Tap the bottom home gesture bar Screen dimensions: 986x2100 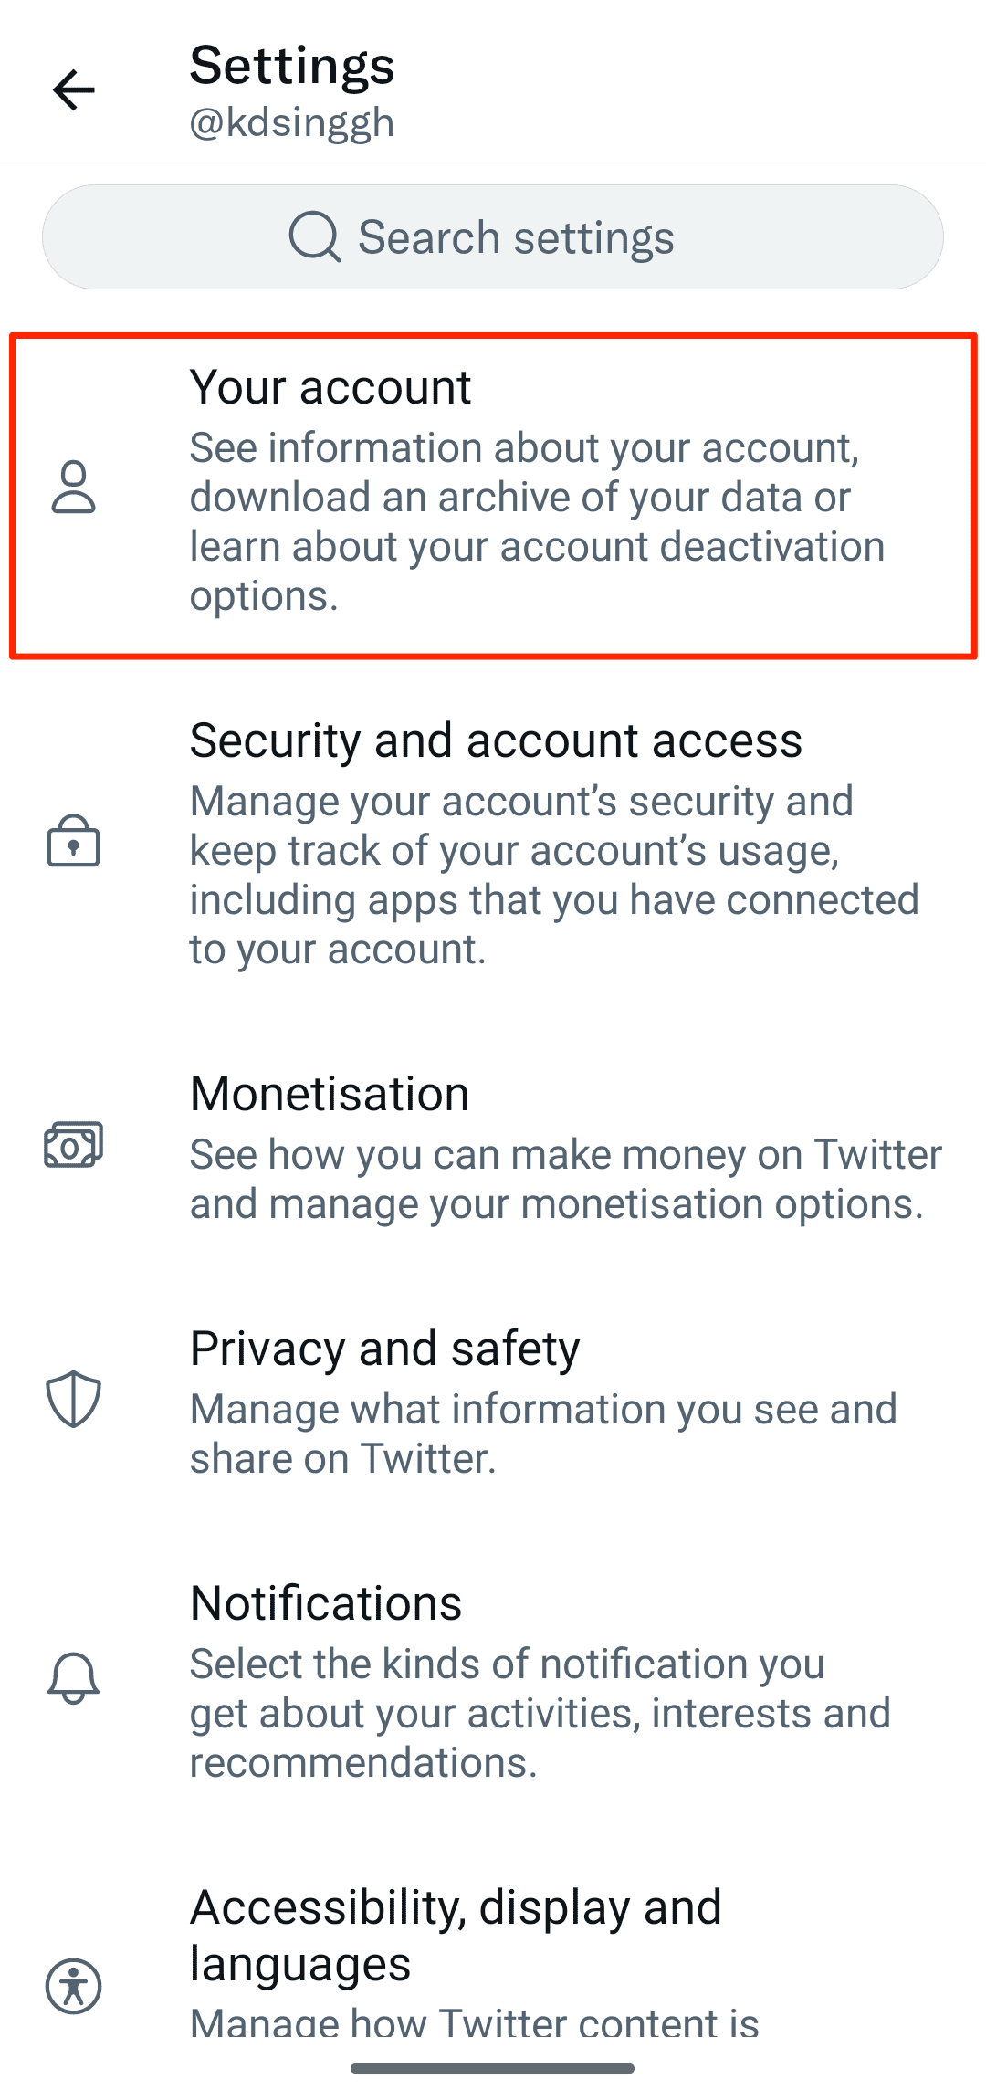pyautogui.click(x=492, y=2068)
